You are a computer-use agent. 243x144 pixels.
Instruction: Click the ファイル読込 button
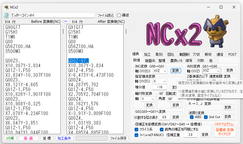(x=106, y=15)
